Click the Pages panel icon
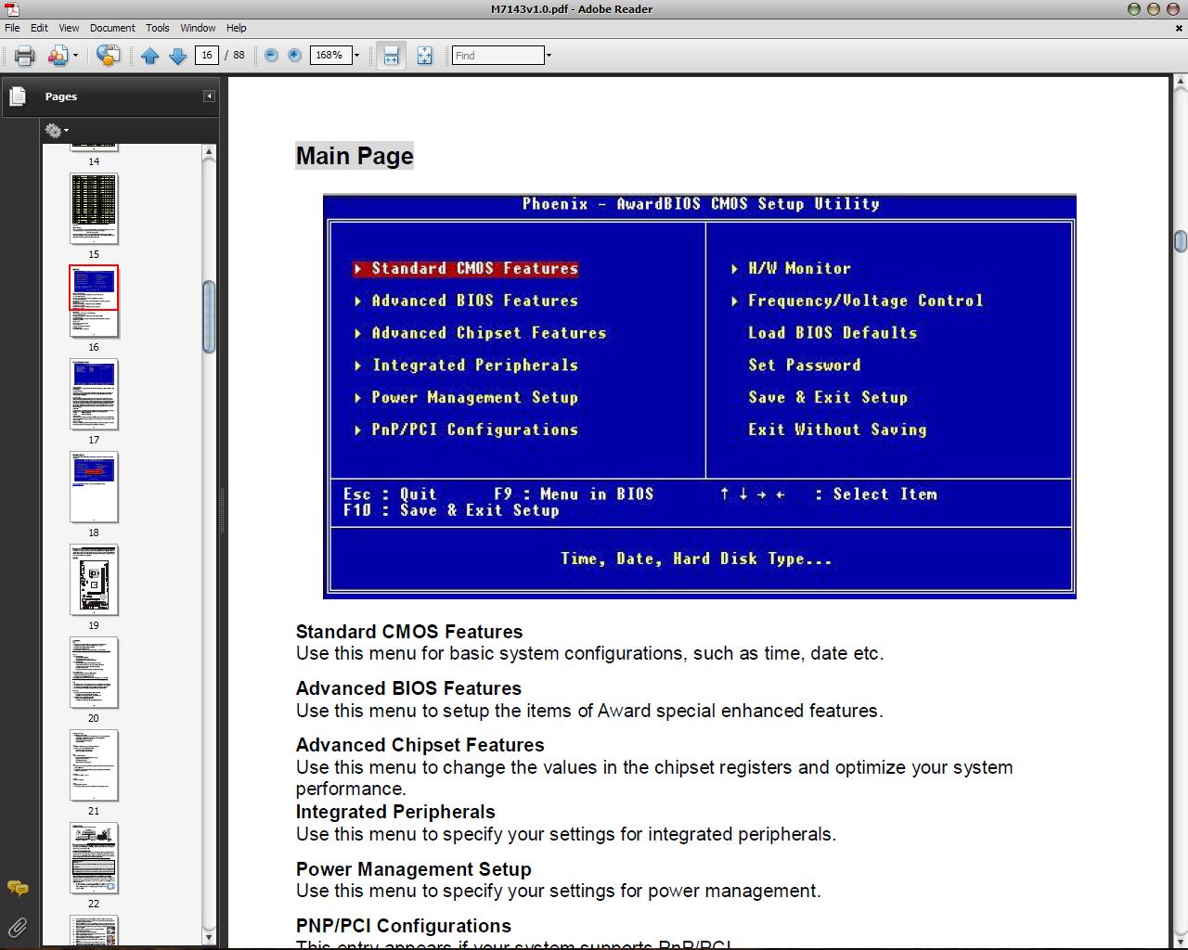The image size is (1188, 950). pos(18,96)
